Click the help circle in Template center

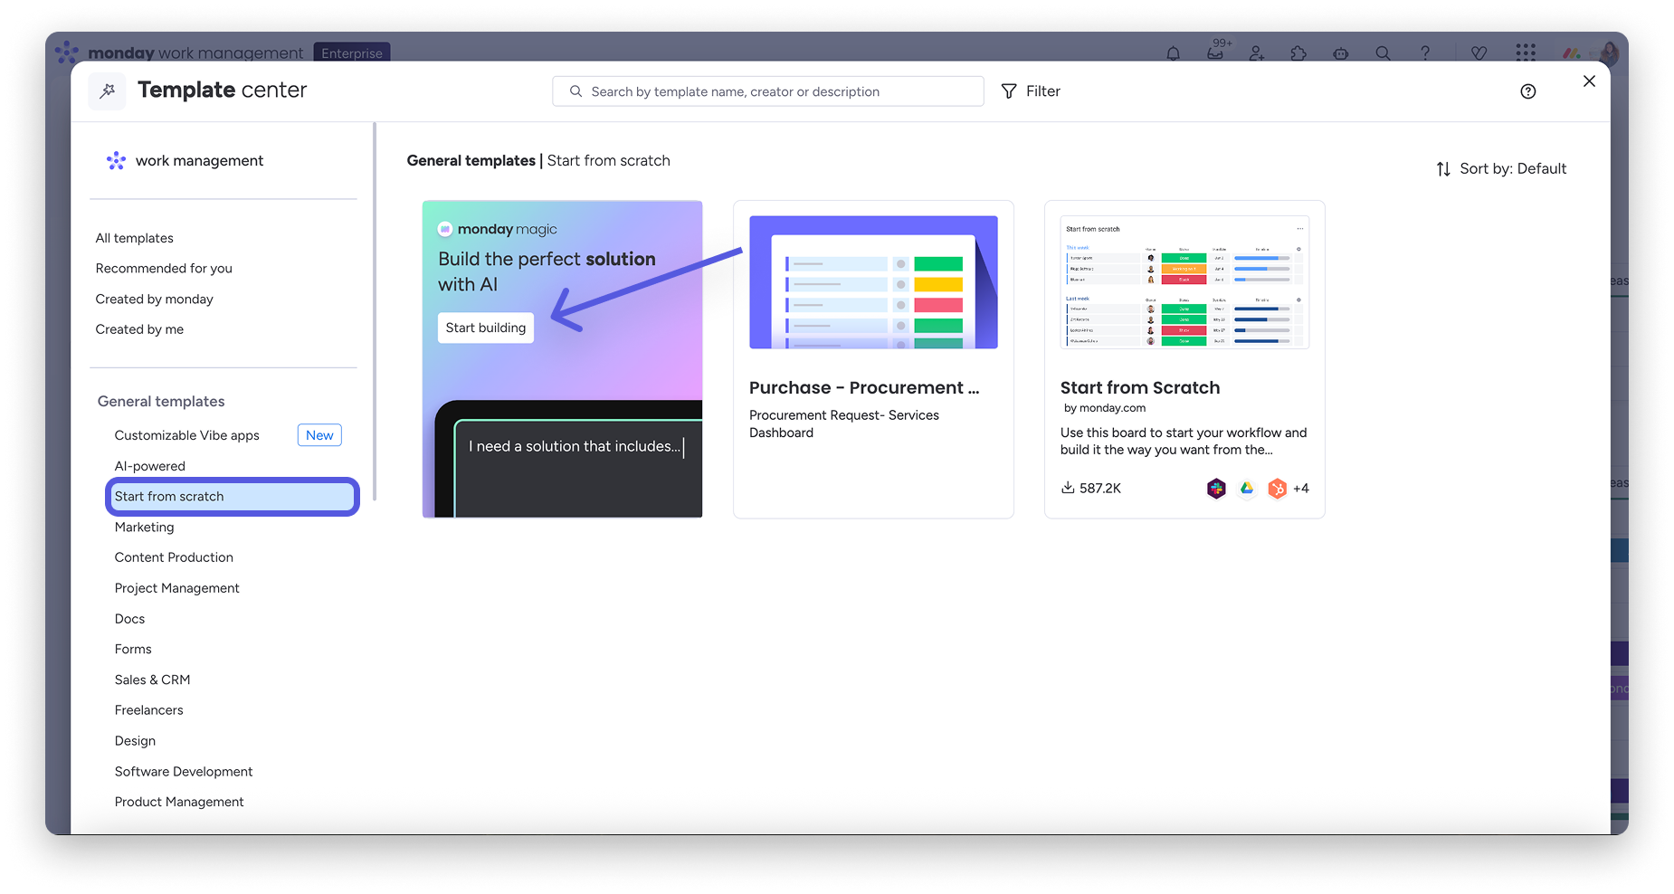(x=1528, y=91)
